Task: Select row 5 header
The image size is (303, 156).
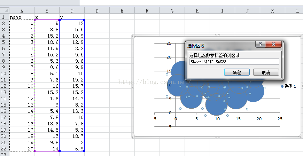Action: [5, 42]
